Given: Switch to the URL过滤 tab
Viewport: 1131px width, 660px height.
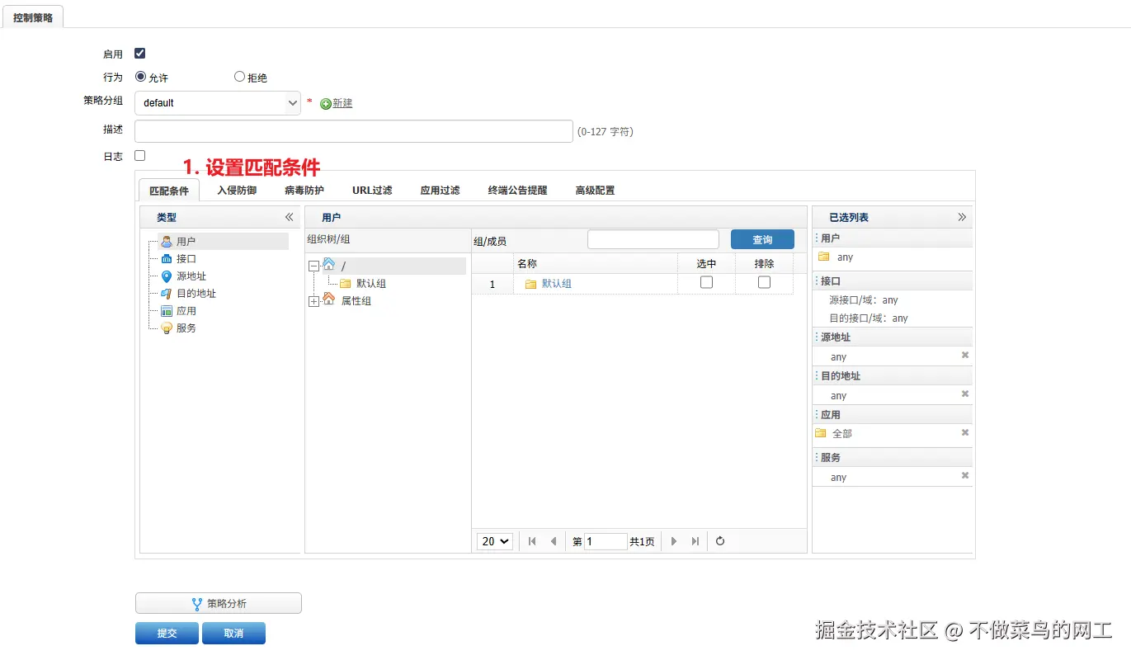Looking at the screenshot, I should pyautogui.click(x=372, y=190).
